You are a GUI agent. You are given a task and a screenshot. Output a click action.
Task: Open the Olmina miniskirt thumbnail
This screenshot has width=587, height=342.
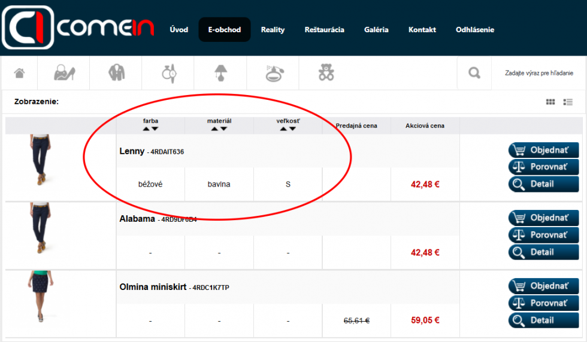pyautogui.click(x=41, y=296)
